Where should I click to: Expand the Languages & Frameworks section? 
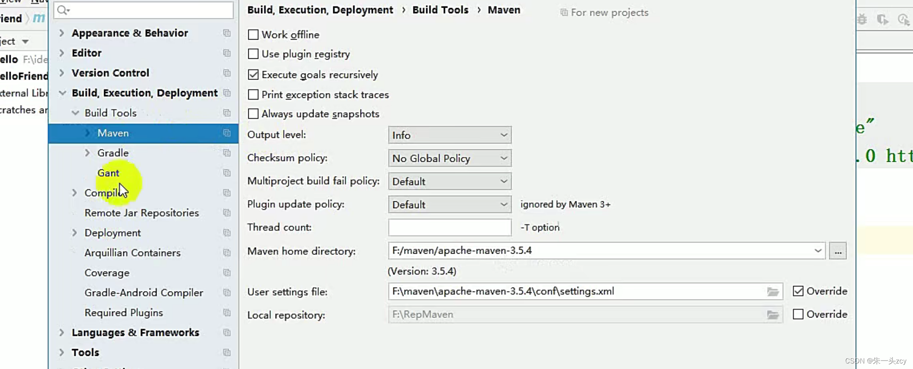[61, 333]
